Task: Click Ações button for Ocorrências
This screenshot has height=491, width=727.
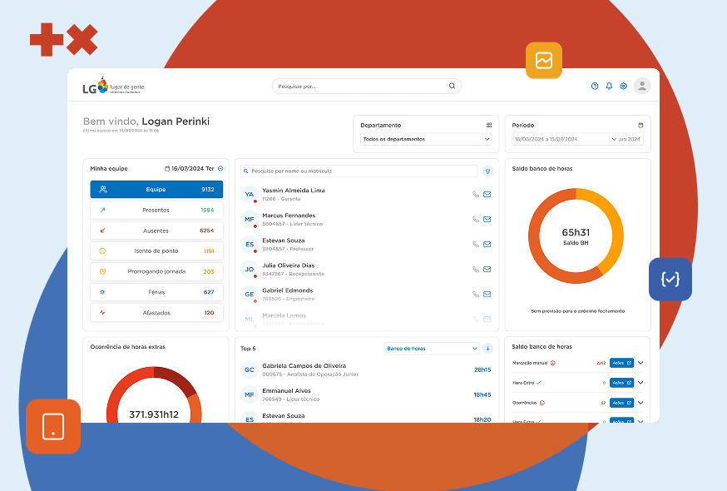Action: click(x=621, y=403)
